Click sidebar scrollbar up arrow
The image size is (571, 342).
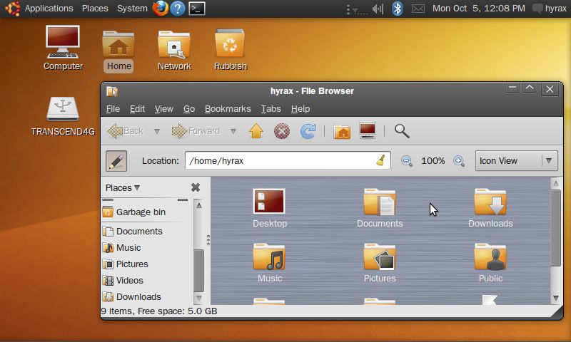[x=199, y=205]
